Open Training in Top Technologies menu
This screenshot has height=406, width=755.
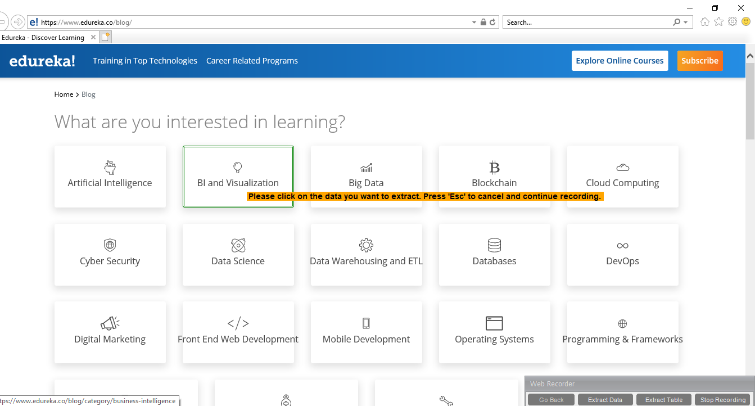145,61
